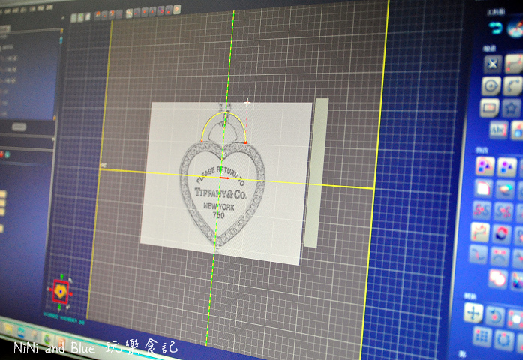The width and height of the screenshot is (525, 360).
Task: Select the circular array tool
Action: (503, 339)
